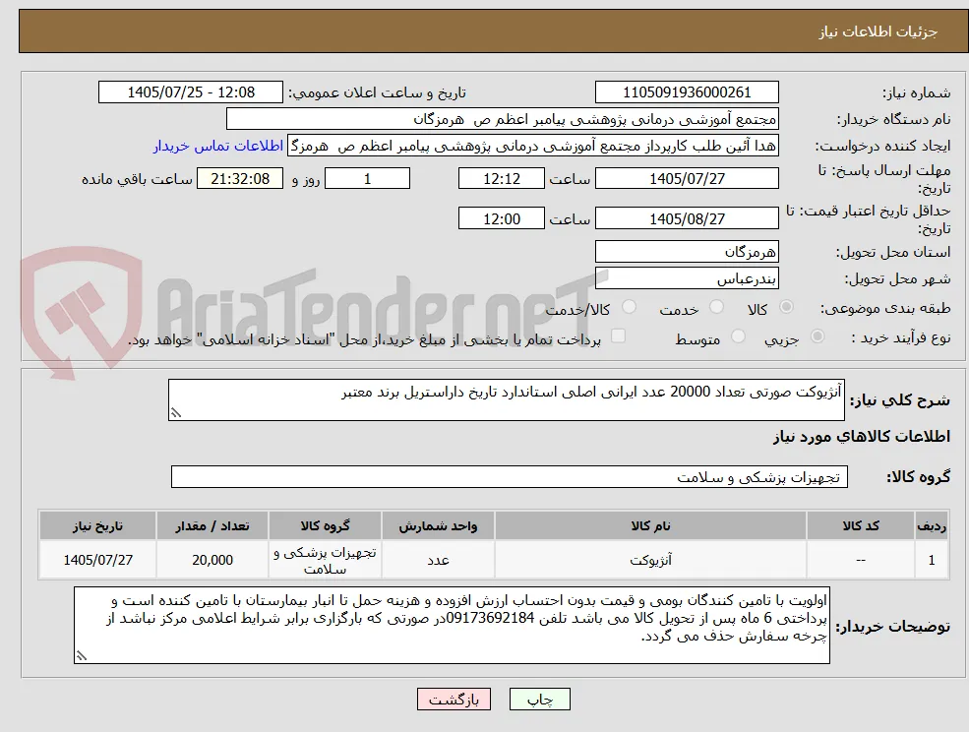This screenshot has width=969, height=732.
Task: Click the واحد شمارش column header
Action: [438, 526]
